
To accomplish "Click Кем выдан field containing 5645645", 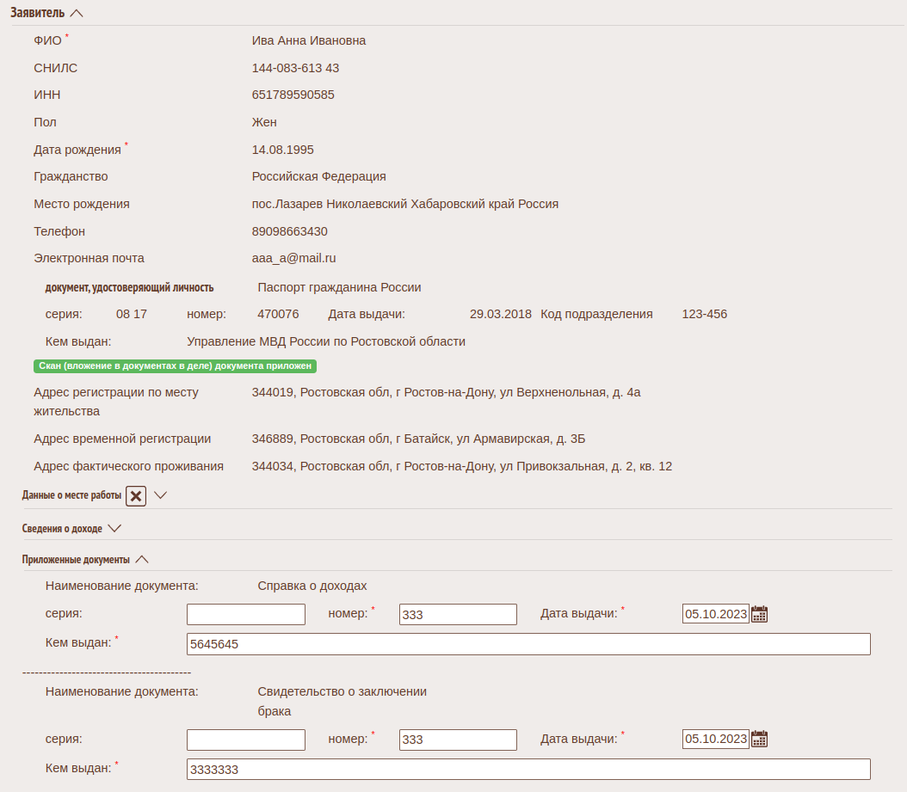I will click(x=528, y=644).
